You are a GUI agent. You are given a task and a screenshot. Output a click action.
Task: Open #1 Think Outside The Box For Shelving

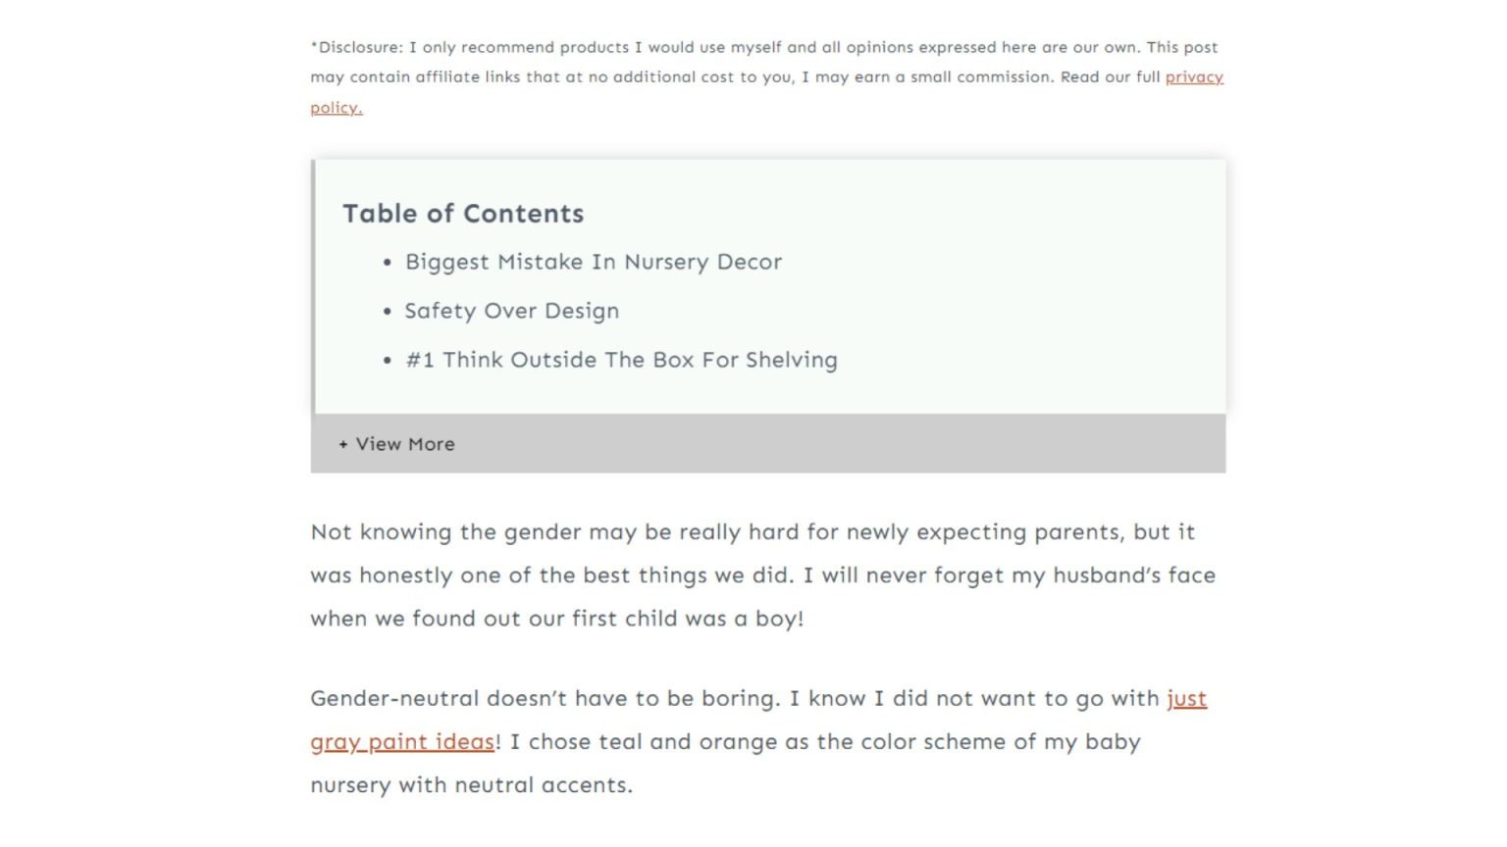621,361
